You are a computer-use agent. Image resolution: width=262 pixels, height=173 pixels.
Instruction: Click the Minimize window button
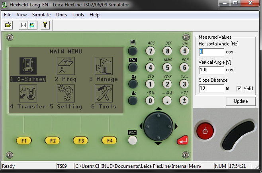[x=225, y=3]
